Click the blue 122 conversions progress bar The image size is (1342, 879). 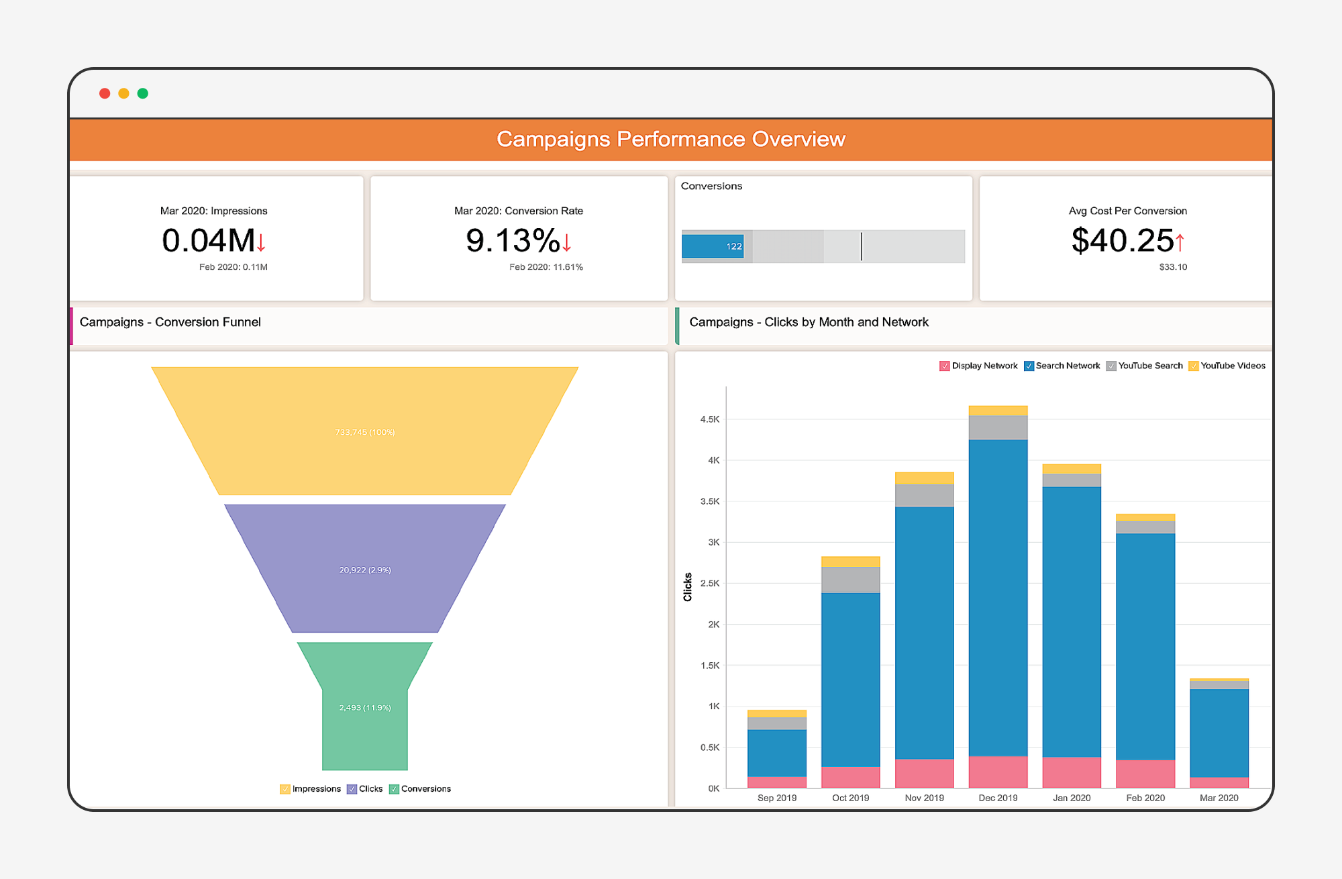713,246
